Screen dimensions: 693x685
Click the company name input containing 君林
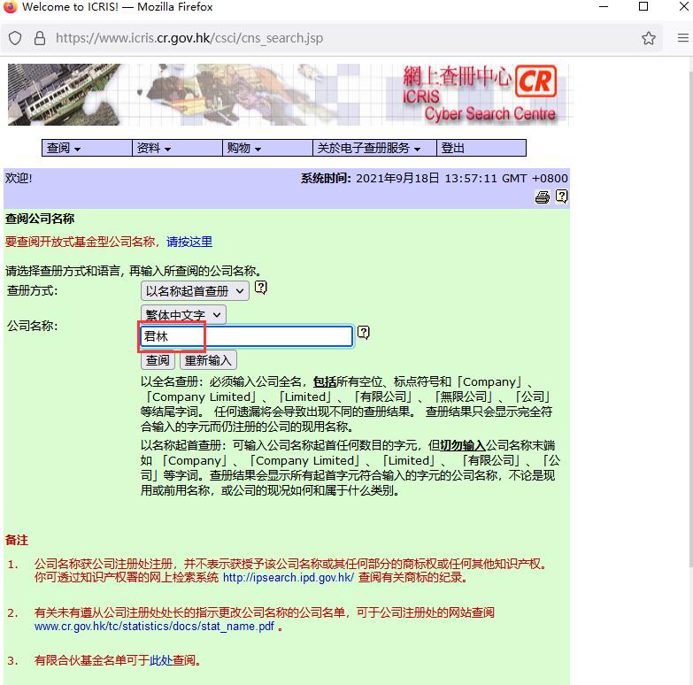click(246, 336)
